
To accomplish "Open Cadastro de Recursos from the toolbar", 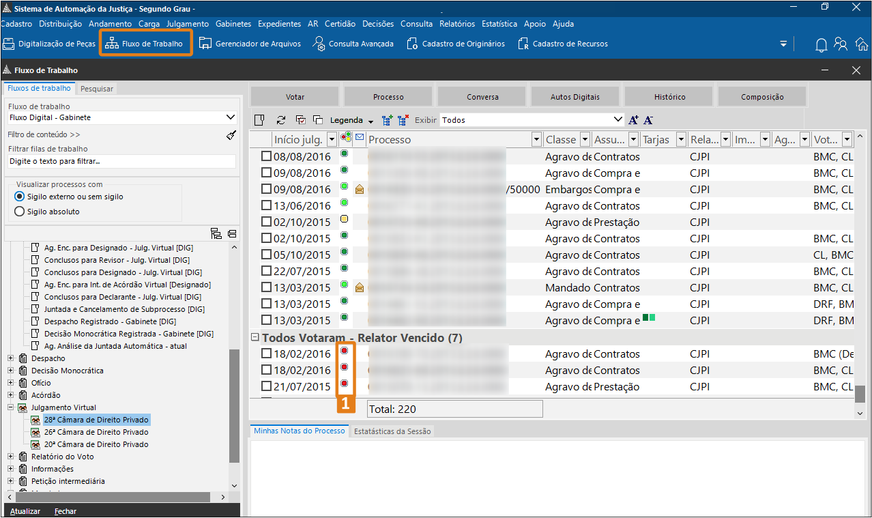I will (x=563, y=44).
